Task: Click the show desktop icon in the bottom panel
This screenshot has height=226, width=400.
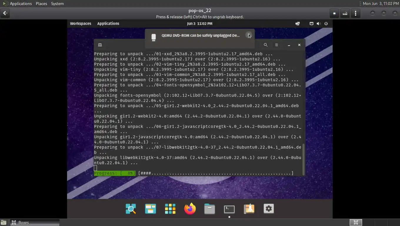Action: tap(4, 222)
